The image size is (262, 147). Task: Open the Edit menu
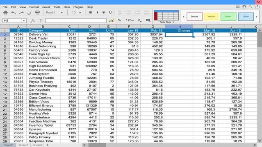point(14,7)
